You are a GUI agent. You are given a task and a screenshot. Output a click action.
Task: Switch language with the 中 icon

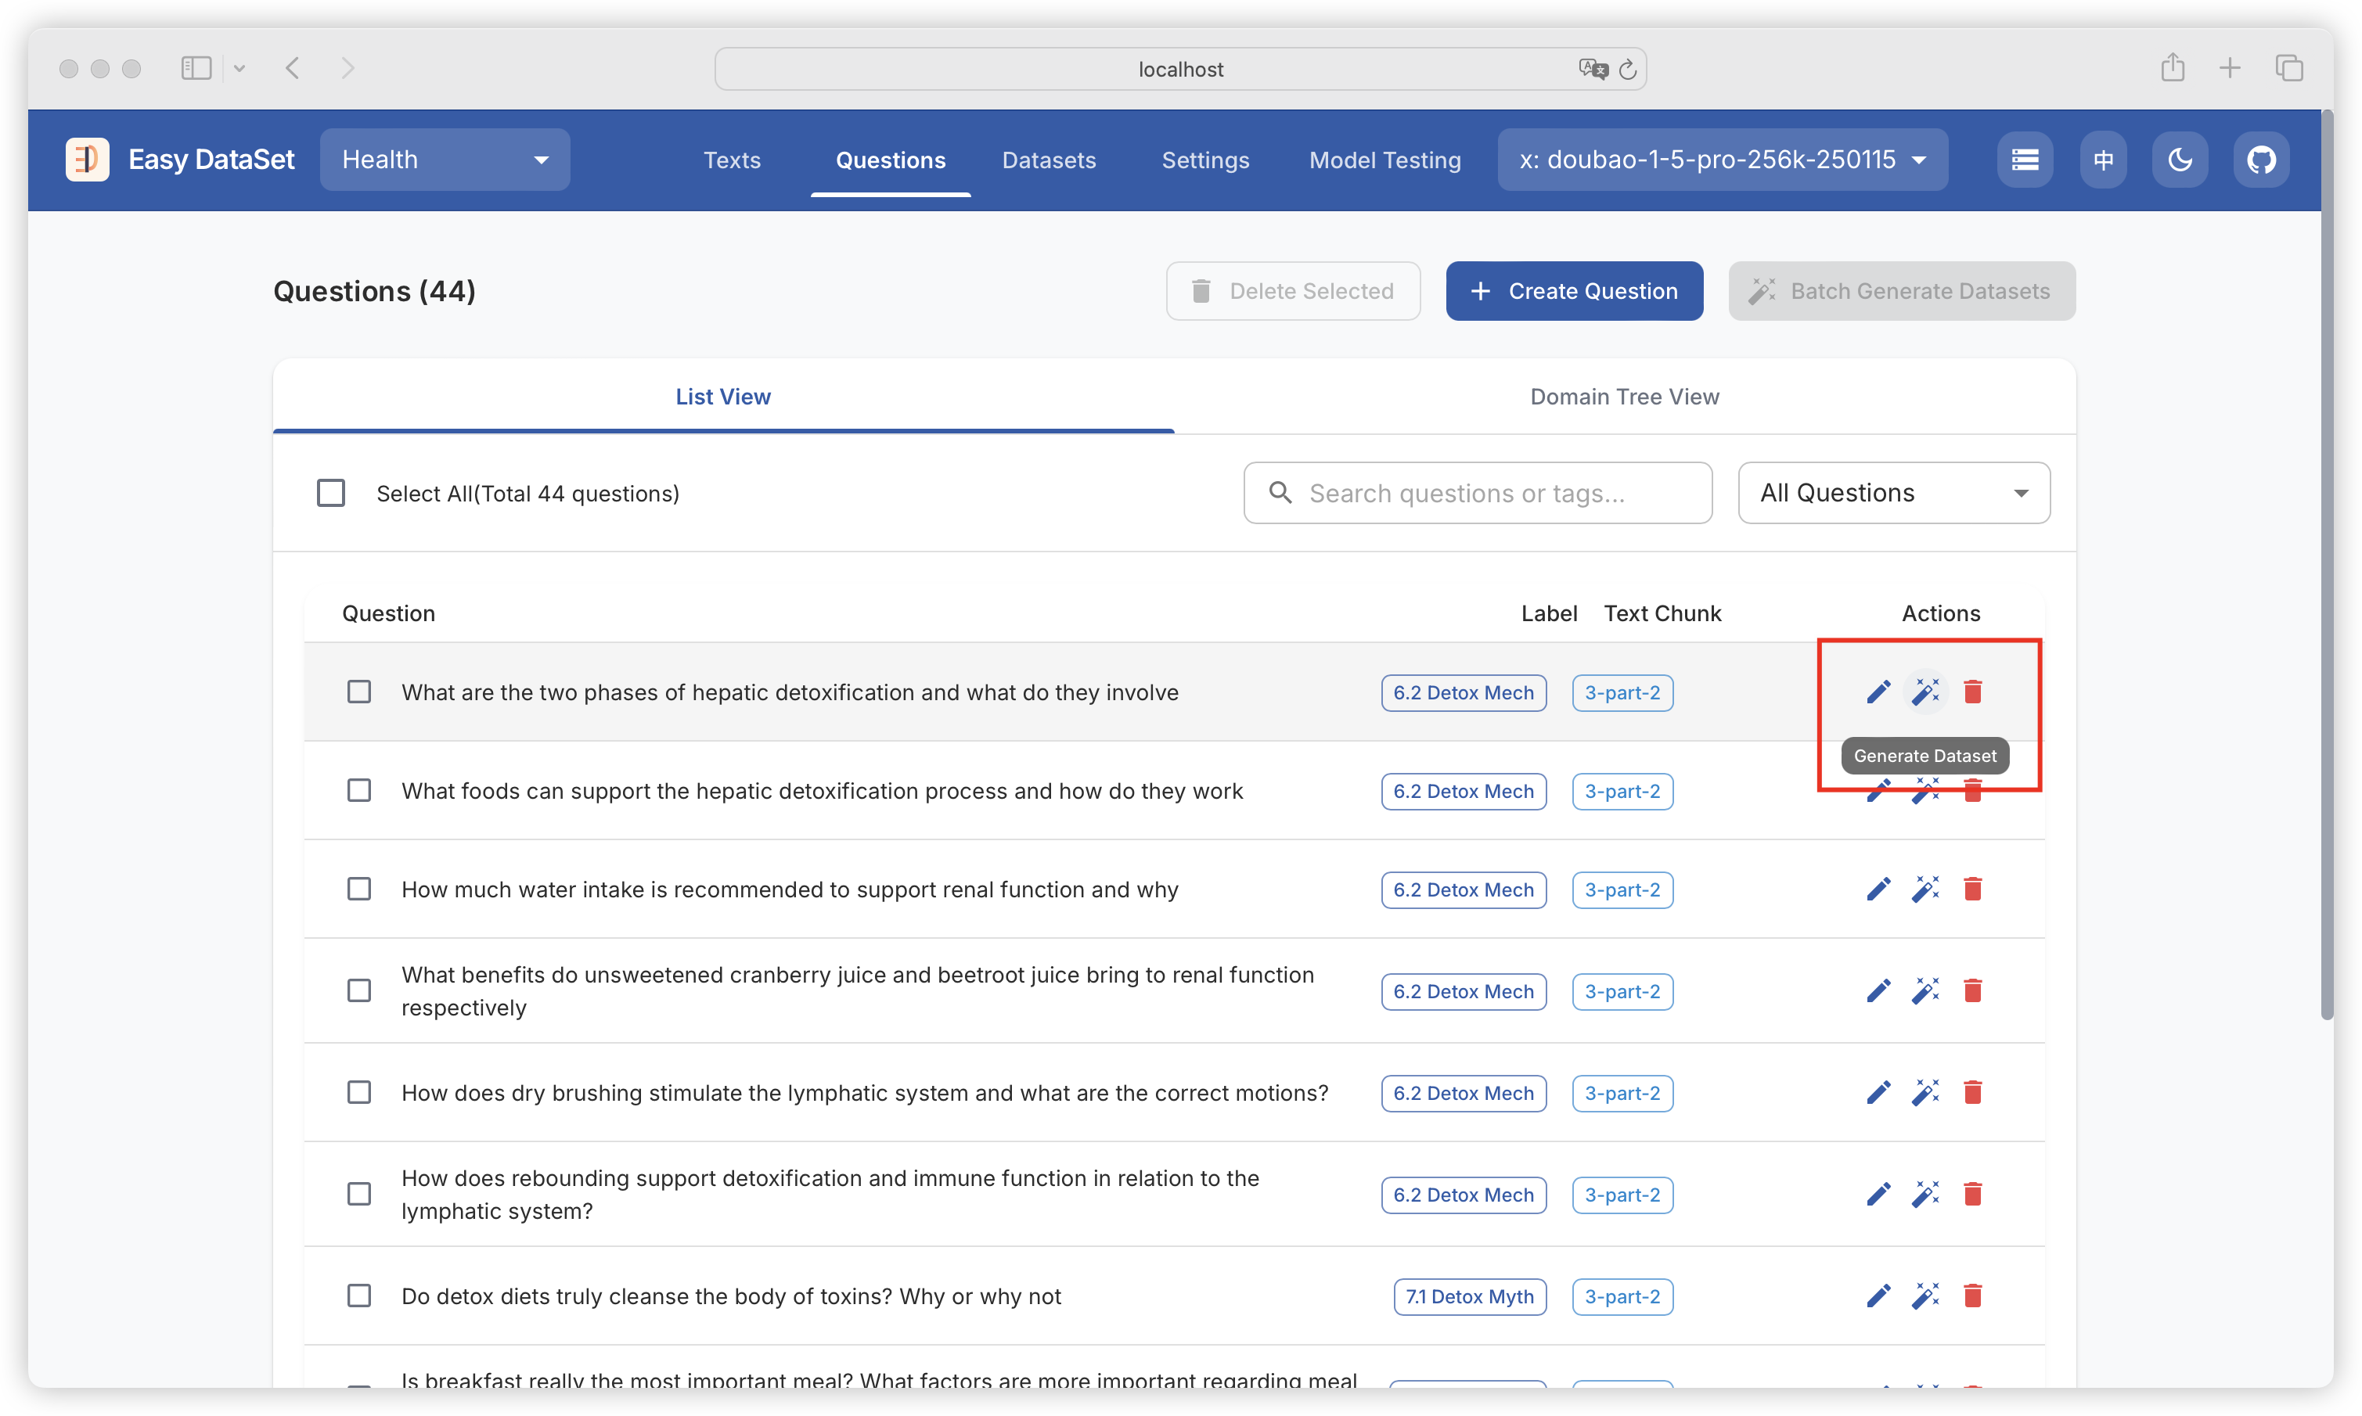2102,160
